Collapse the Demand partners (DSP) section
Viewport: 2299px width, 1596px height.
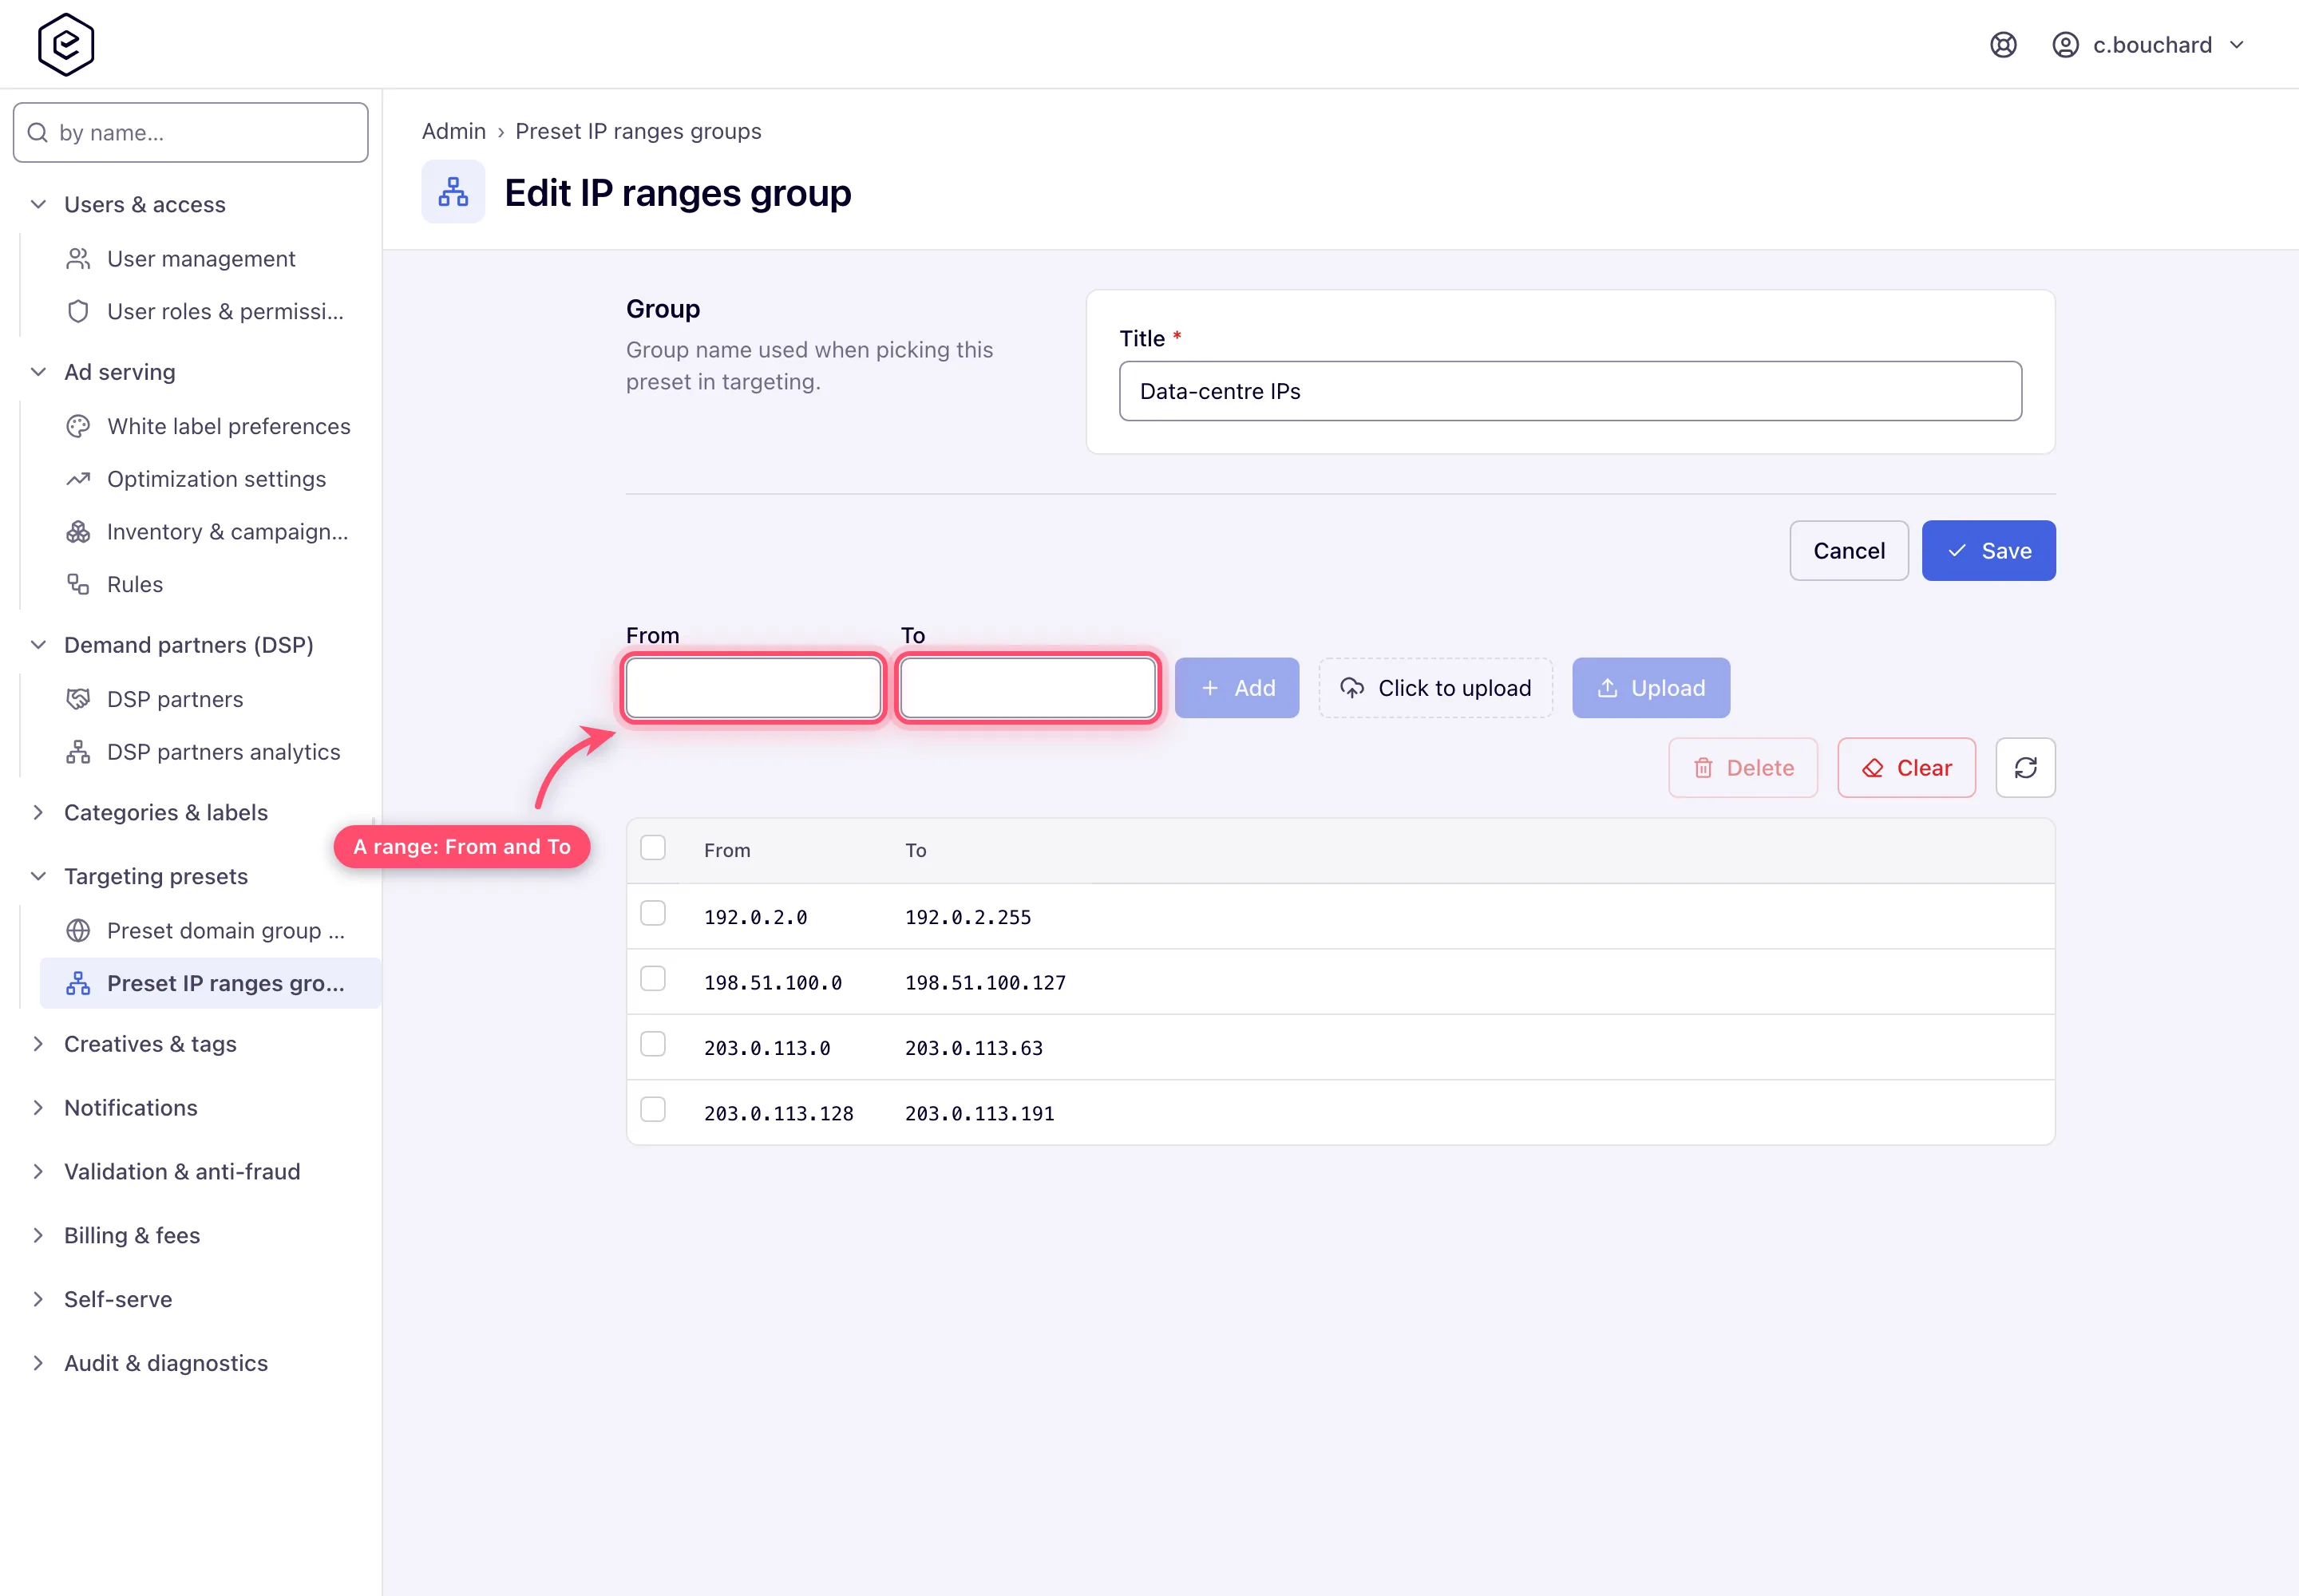38,645
